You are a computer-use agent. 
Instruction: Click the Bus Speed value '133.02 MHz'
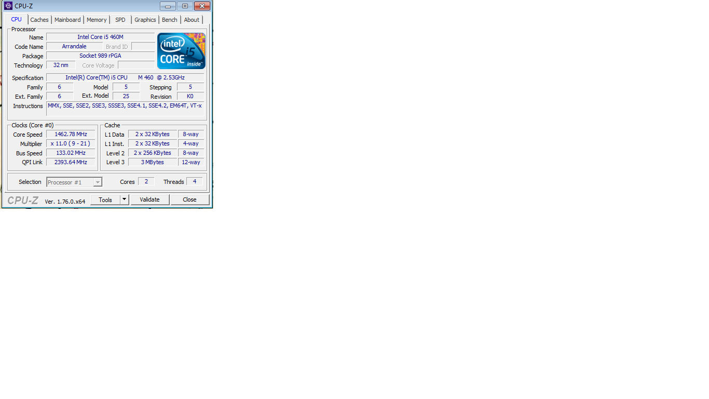[x=71, y=153]
